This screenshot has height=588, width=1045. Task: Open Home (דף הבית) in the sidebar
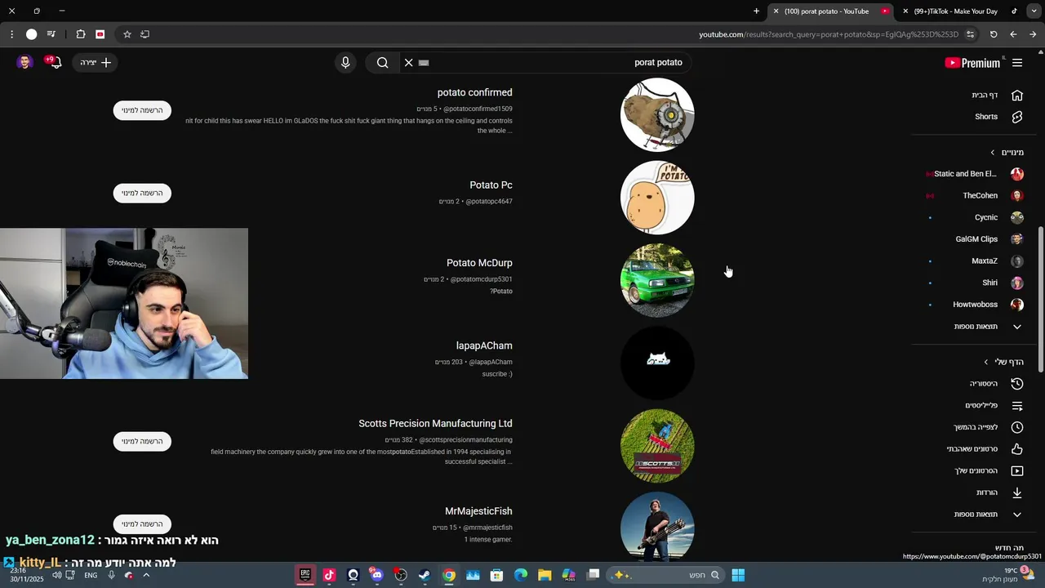click(x=996, y=95)
